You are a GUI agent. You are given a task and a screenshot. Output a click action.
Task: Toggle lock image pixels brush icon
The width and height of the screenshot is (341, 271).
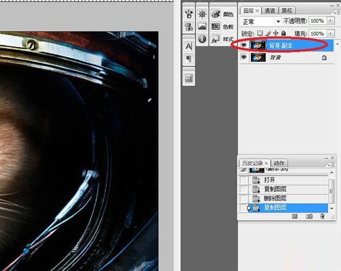click(268, 33)
